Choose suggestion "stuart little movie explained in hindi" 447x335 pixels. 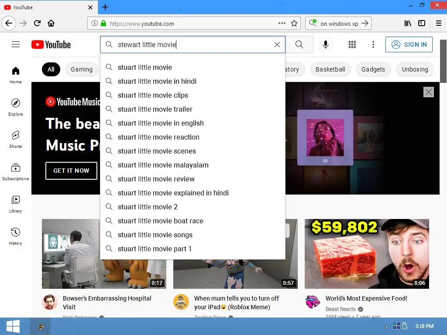(x=193, y=193)
